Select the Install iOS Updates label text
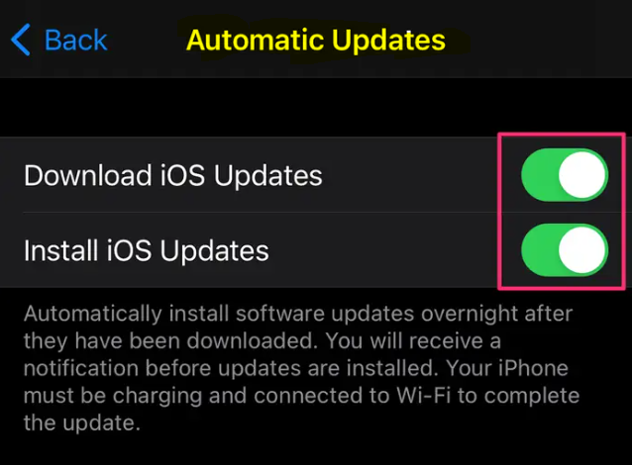The width and height of the screenshot is (632, 465). tap(147, 250)
